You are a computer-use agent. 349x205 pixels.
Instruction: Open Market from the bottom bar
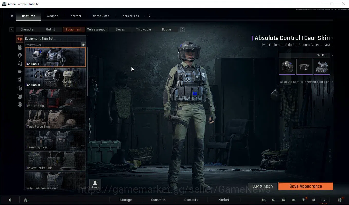pos(224,200)
